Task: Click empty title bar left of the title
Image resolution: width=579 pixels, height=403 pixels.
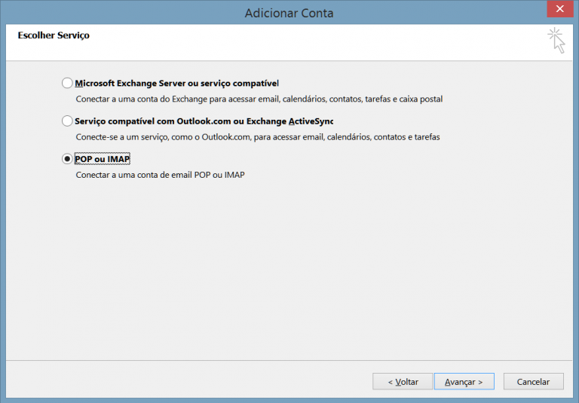Action: pos(113,13)
